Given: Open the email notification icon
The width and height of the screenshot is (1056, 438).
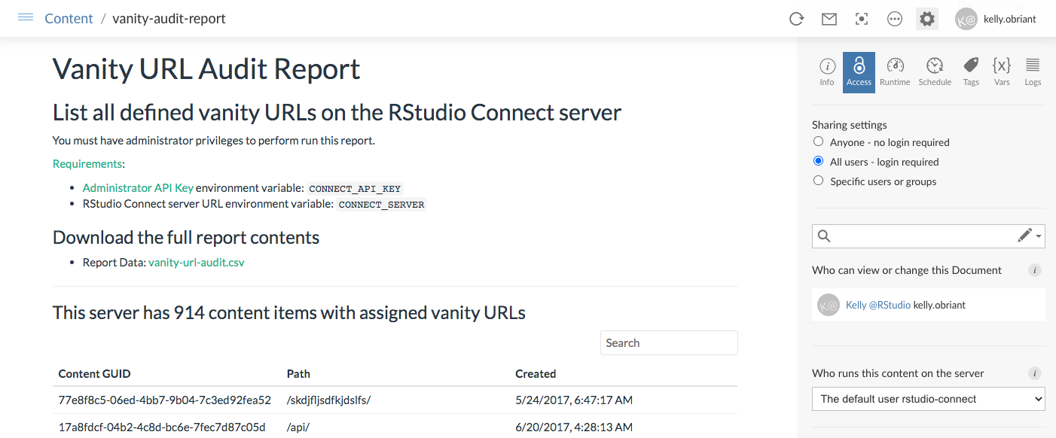Looking at the screenshot, I should [829, 19].
